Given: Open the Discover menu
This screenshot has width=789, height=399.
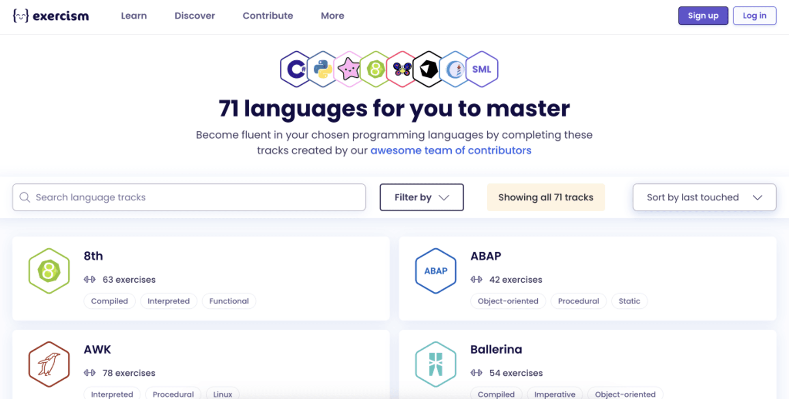Looking at the screenshot, I should click(194, 16).
